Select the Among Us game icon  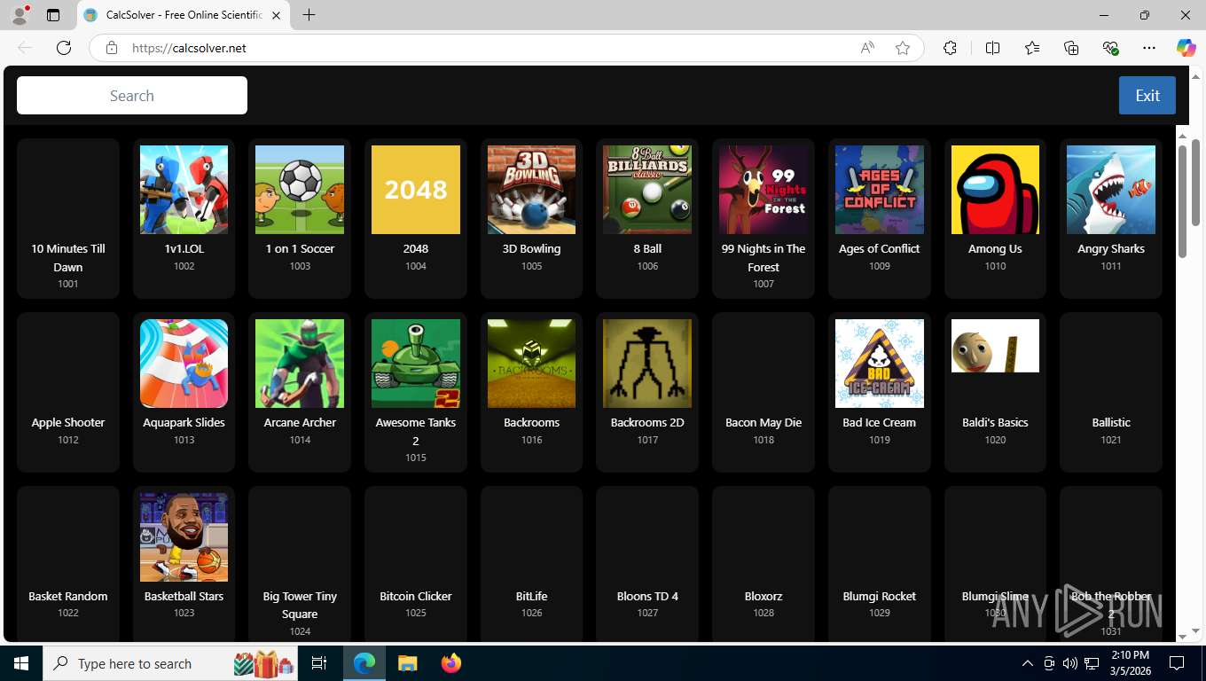(x=995, y=190)
